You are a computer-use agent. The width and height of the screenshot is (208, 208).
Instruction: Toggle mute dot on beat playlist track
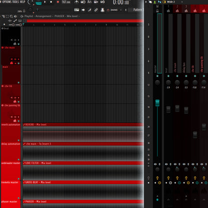coord(18,44)
